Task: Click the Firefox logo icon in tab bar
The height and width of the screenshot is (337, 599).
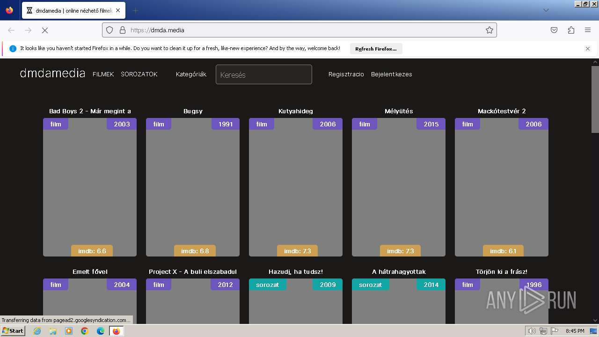Action: pos(9,10)
